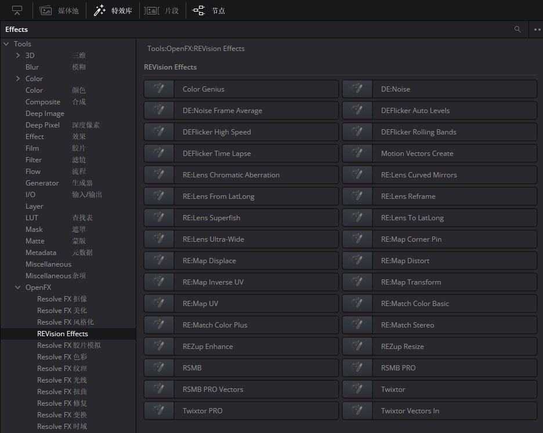Add the RE:Map Distort effect

click(440, 261)
